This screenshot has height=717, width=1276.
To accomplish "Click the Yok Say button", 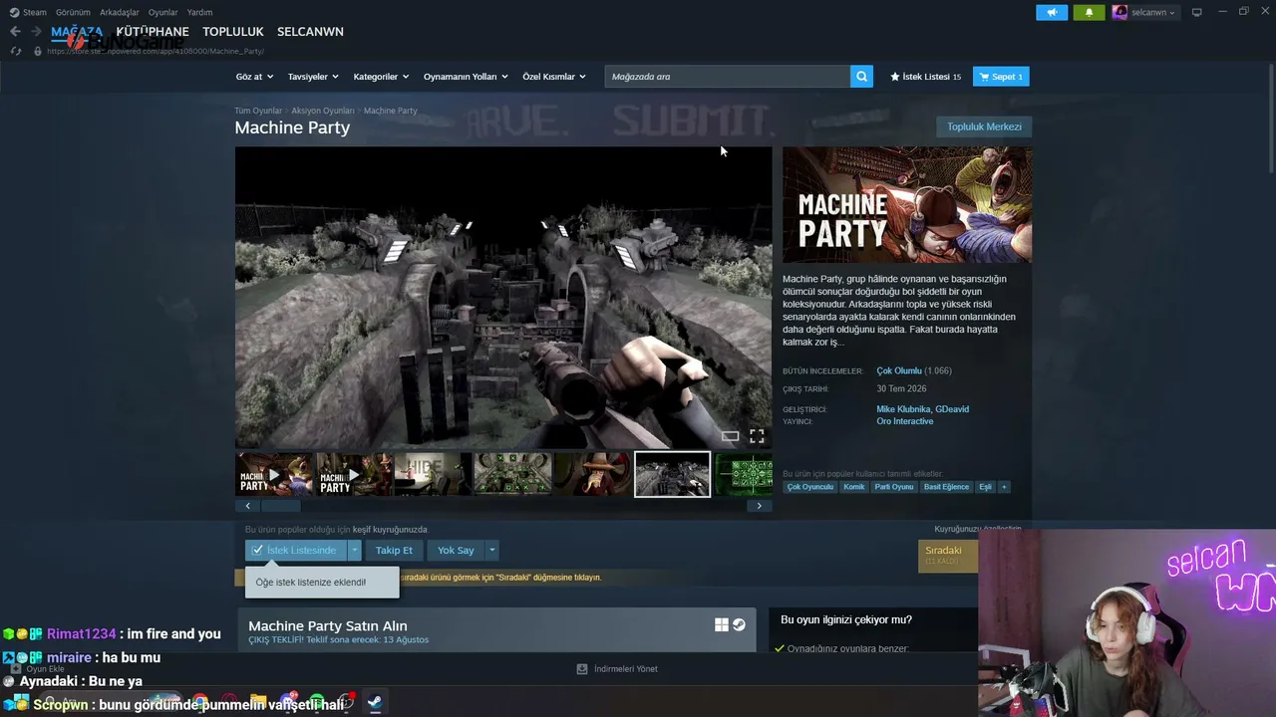I will pyautogui.click(x=456, y=550).
